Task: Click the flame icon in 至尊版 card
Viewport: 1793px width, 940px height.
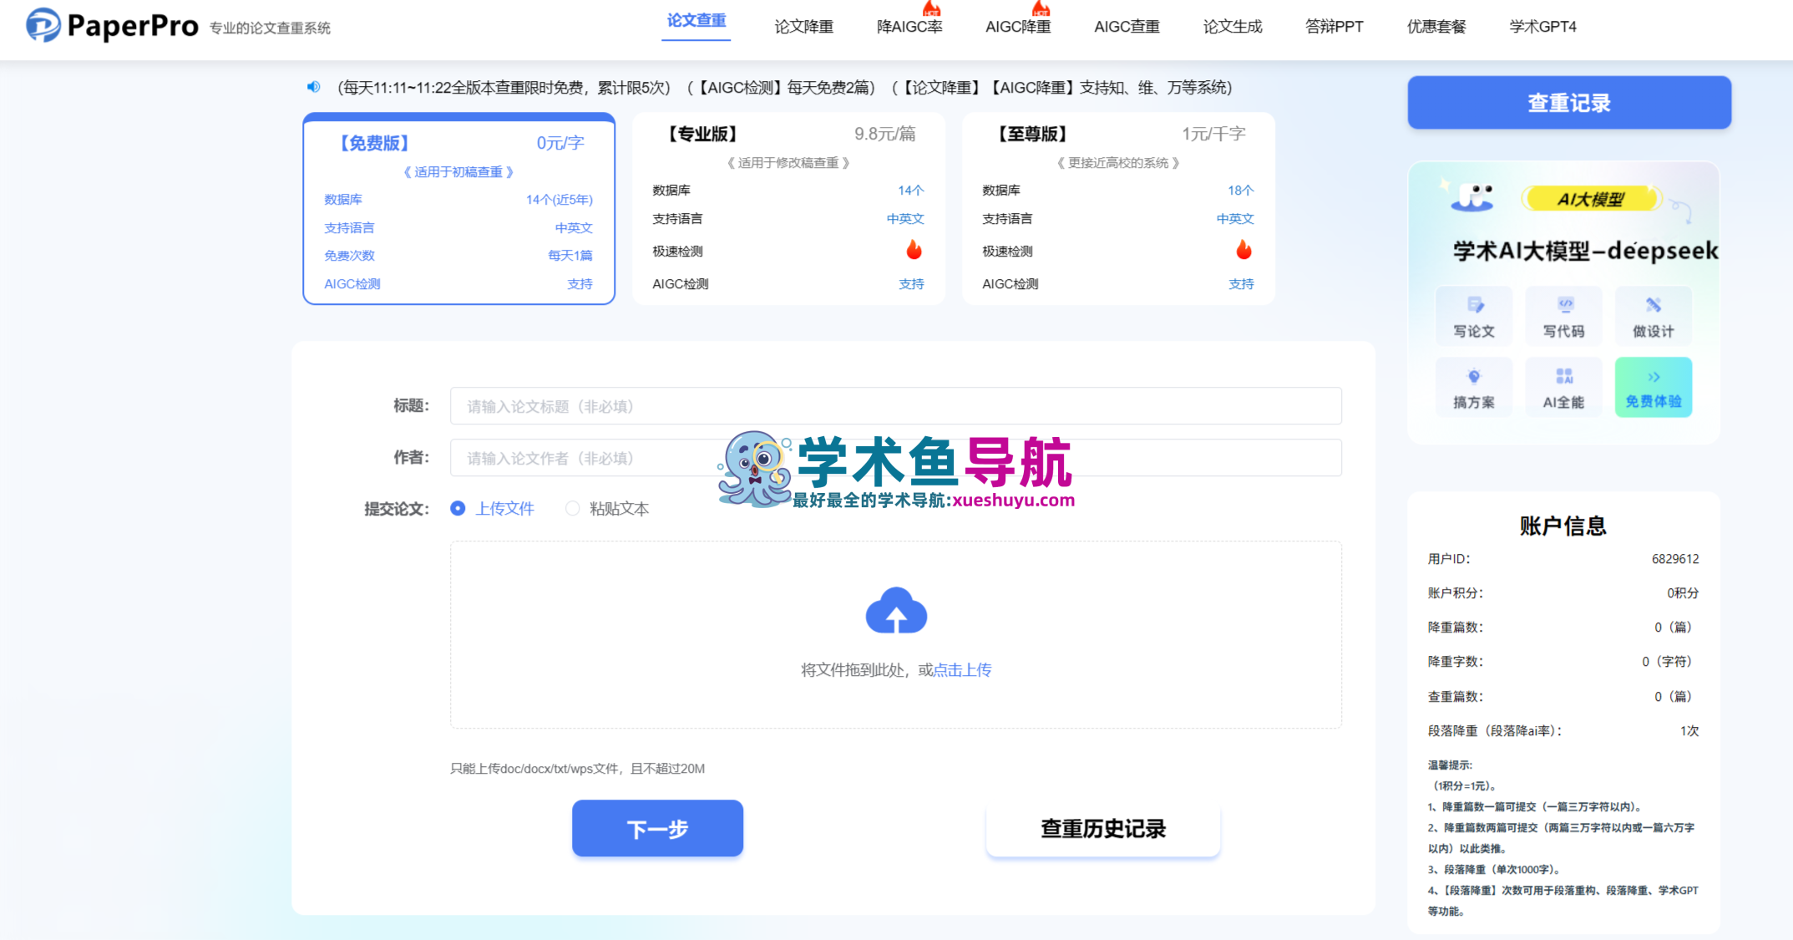Action: coord(1244,250)
